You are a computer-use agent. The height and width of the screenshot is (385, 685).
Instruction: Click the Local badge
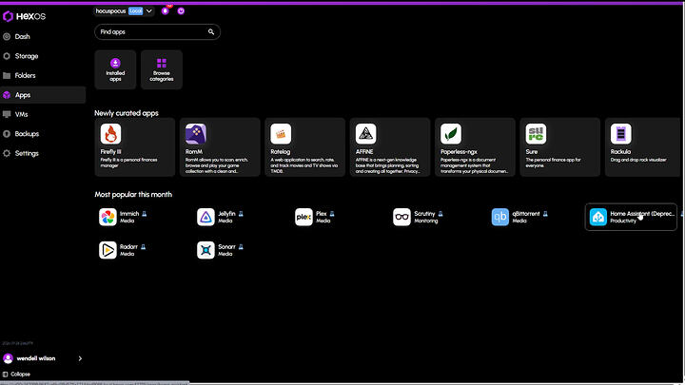[x=135, y=10]
